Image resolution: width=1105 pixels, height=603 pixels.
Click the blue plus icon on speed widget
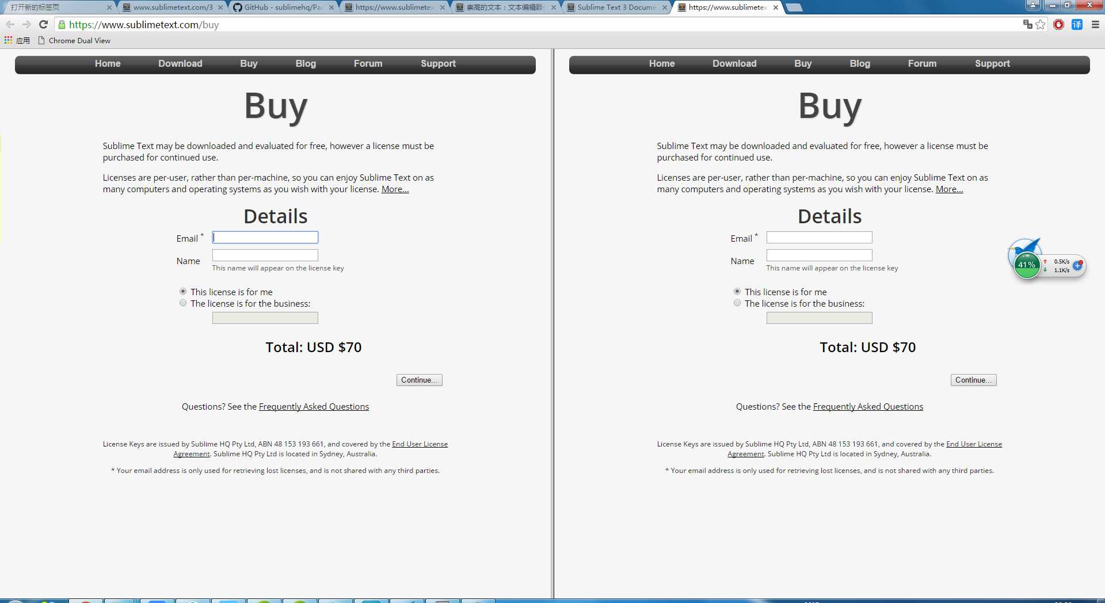point(1077,265)
